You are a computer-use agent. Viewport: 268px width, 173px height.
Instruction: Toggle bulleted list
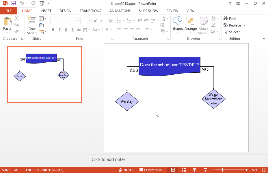tap(119, 21)
